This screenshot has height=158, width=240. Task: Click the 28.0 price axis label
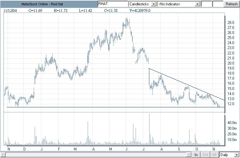click(x=231, y=23)
